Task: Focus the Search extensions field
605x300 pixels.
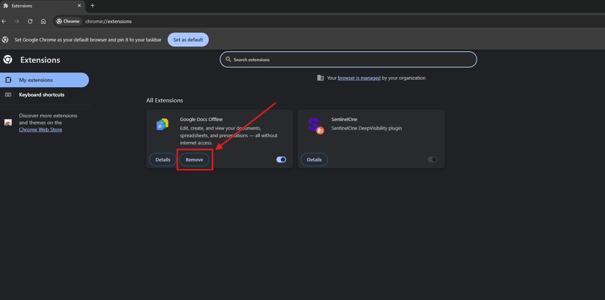Action: tap(348, 59)
